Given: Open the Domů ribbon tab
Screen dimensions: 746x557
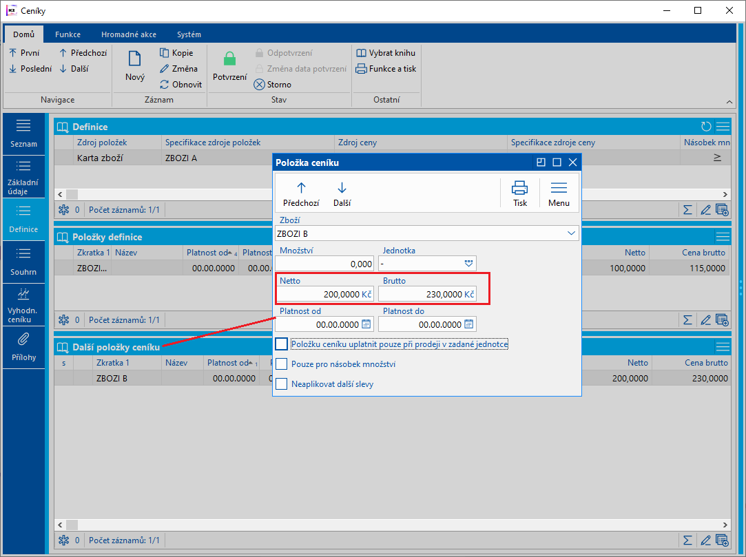Looking at the screenshot, I should pyautogui.click(x=24, y=34).
